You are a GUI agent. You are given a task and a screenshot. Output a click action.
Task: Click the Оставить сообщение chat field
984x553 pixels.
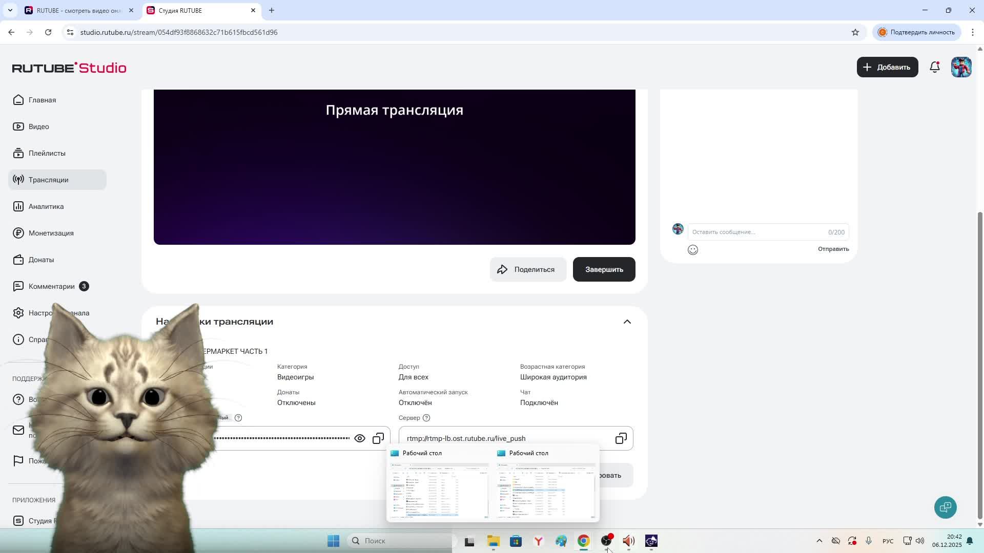click(x=758, y=232)
